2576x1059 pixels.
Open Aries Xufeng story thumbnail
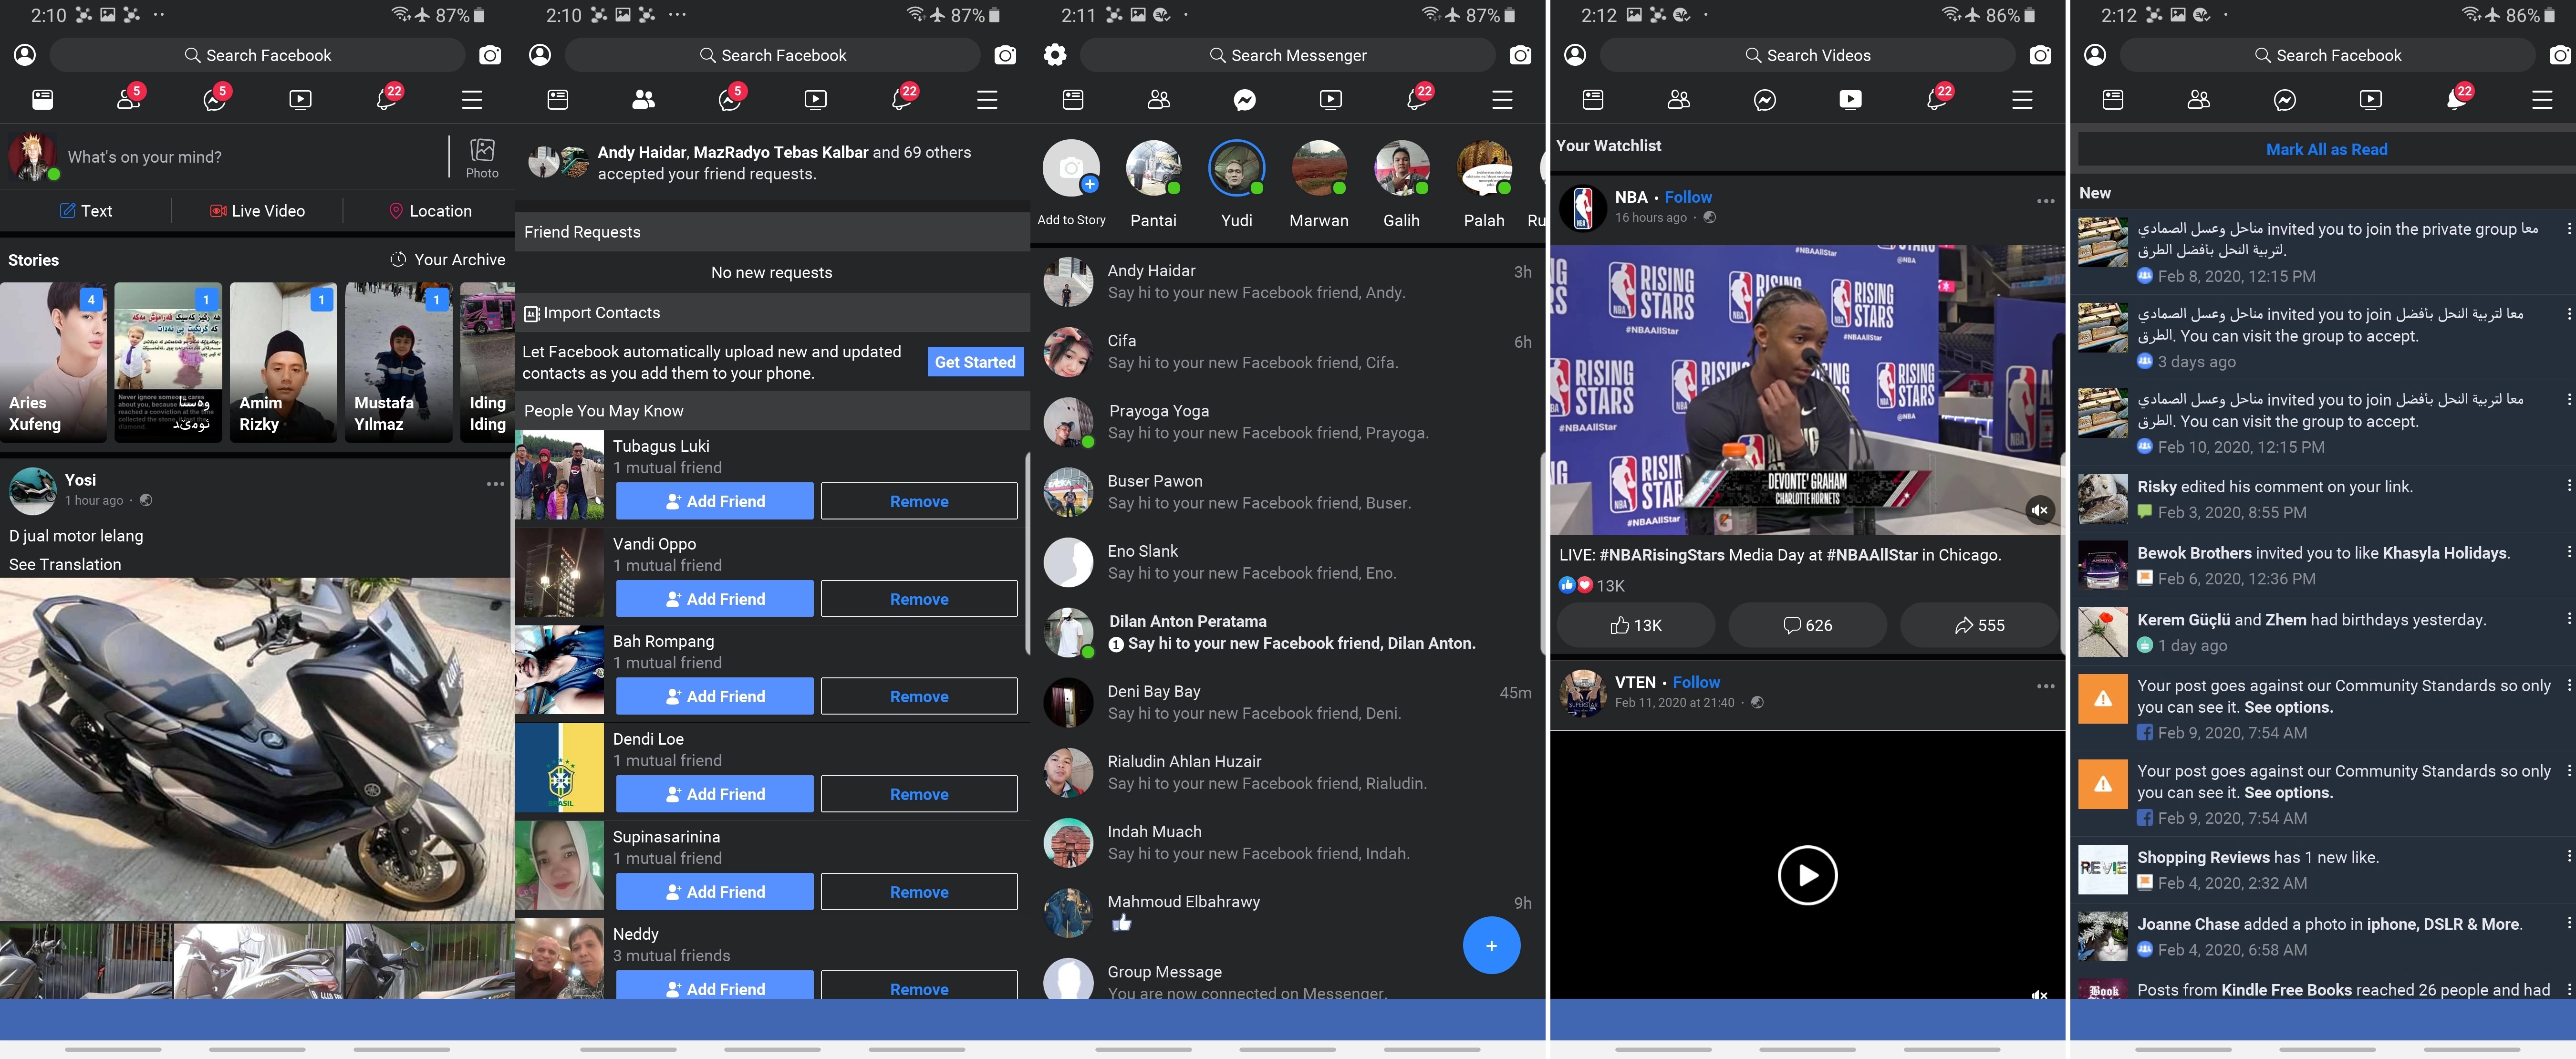[x=53, y=361]
